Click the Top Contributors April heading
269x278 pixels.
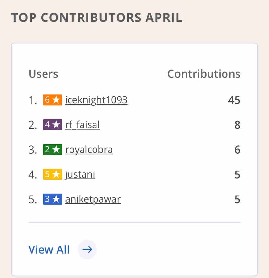(x=97, y=18)
